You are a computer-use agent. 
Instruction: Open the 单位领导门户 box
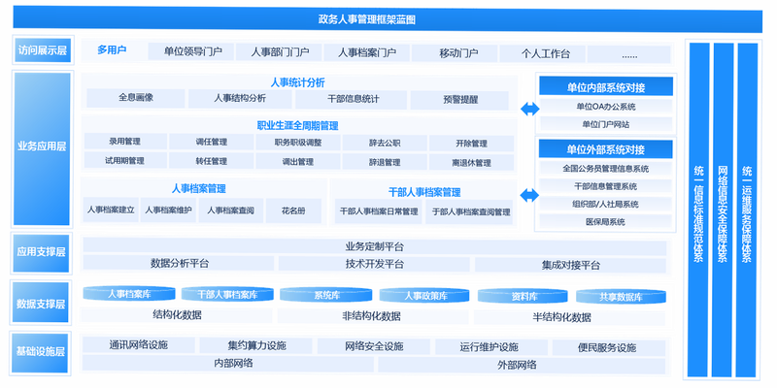[x=191, y=51]
